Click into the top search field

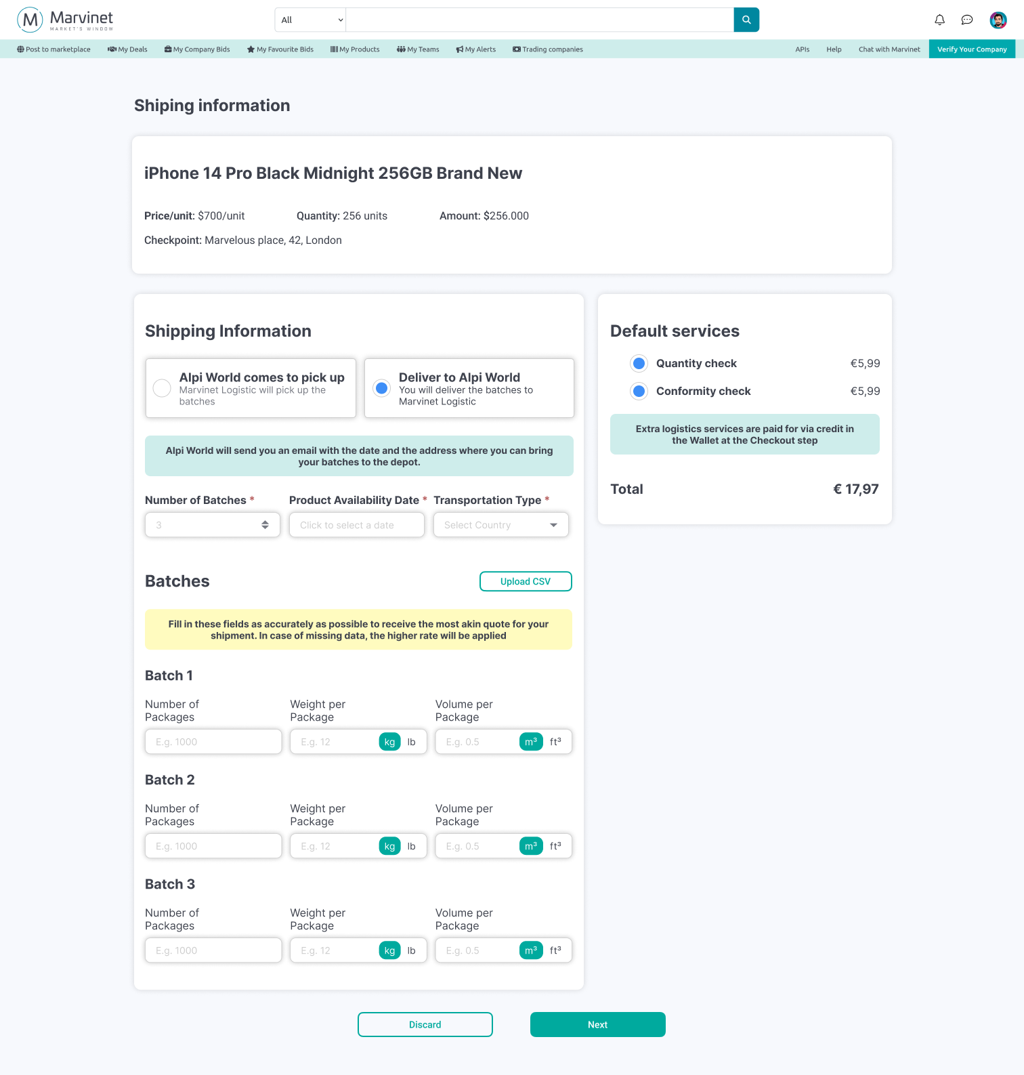tap(540, 20)
